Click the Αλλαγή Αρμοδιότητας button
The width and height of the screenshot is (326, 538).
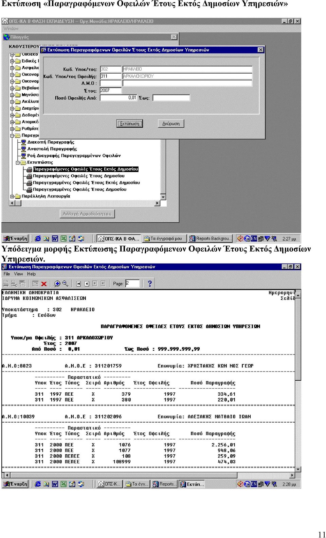[87, 214]
